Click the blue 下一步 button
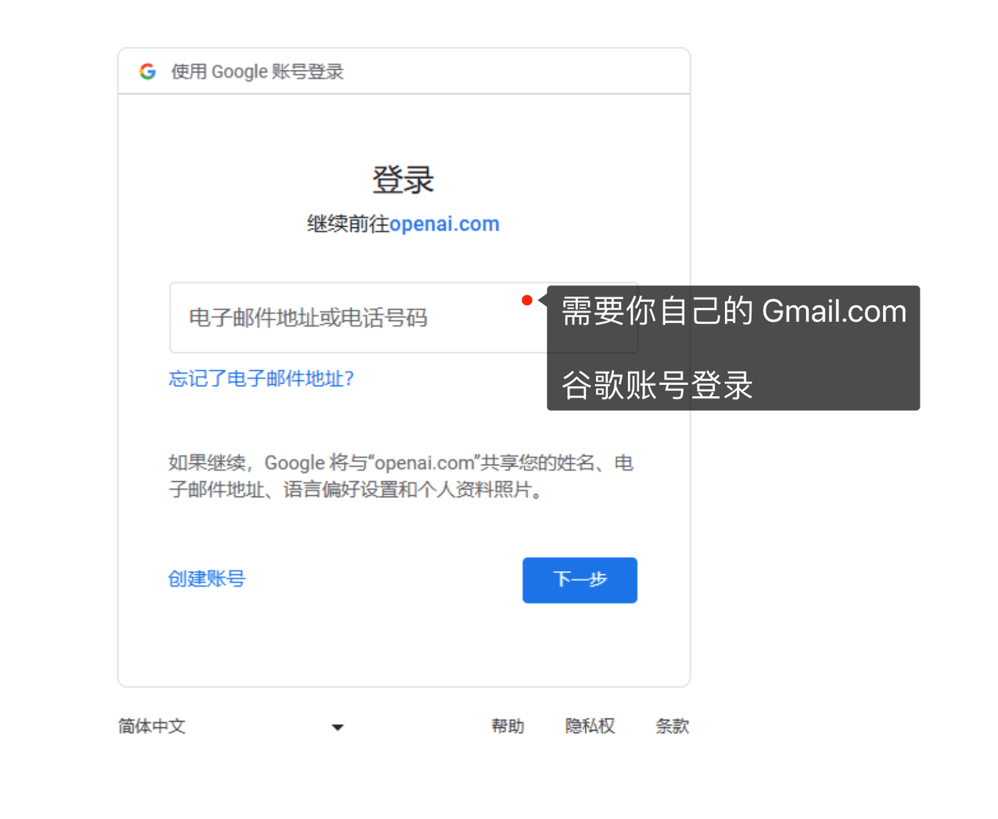 (x=580, y=580)
